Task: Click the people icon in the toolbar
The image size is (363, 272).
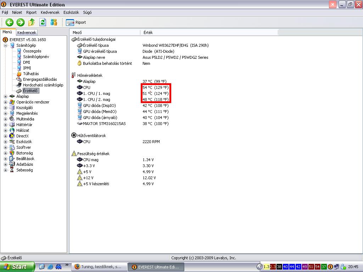Action: point(54,22)
